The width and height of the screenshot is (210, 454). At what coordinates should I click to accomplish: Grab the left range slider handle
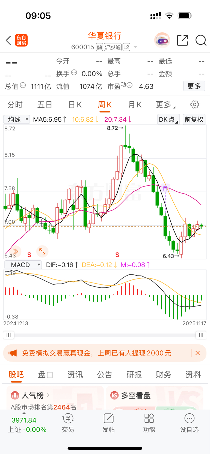coord(9,335)
